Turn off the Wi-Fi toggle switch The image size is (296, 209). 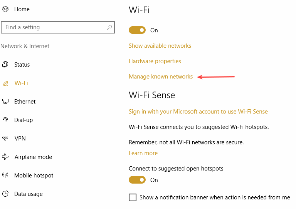click(x=137, y=30)
